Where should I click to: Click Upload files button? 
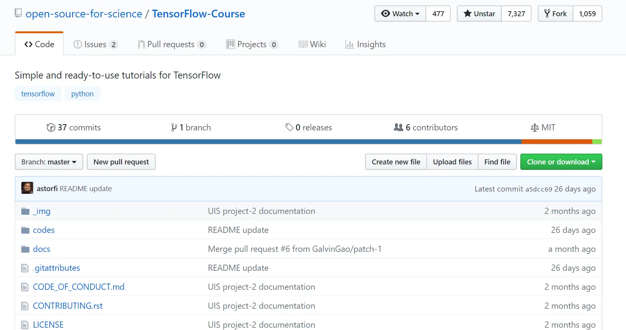tap(452, 162)
